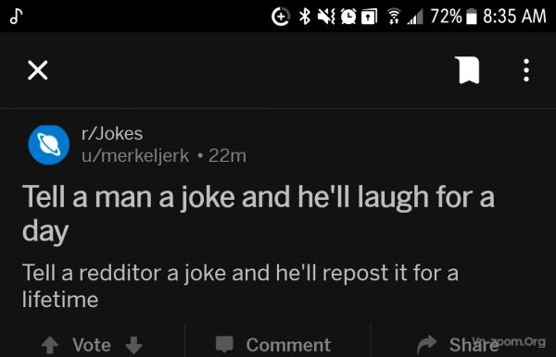Screen dimensions: 556x357
Task: Tap the 72% battery indicator
Action: (454, 17)
